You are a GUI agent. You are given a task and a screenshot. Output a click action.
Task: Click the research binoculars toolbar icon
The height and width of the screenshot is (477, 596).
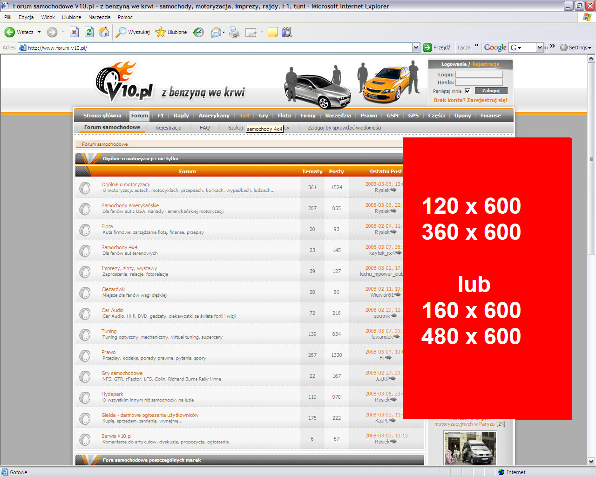pyautogui.click(x=287, y=32)
